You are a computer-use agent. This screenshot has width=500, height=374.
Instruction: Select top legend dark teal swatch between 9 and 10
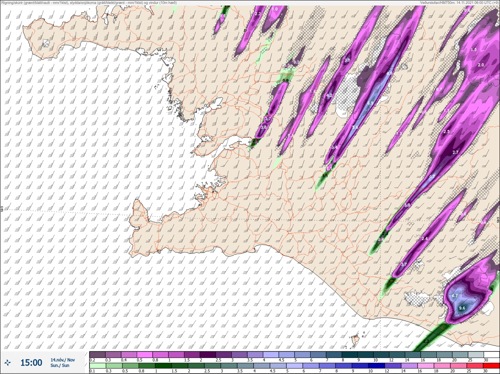366,354
